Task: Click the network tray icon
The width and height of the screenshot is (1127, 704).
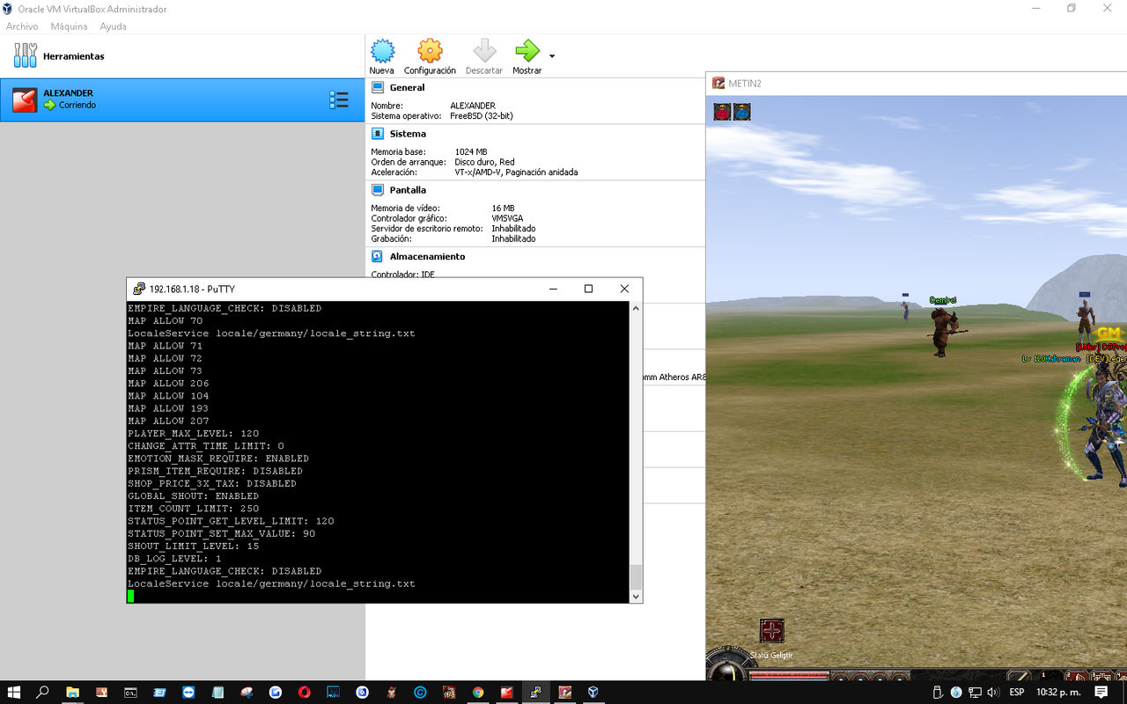Action: pos(975,693)
